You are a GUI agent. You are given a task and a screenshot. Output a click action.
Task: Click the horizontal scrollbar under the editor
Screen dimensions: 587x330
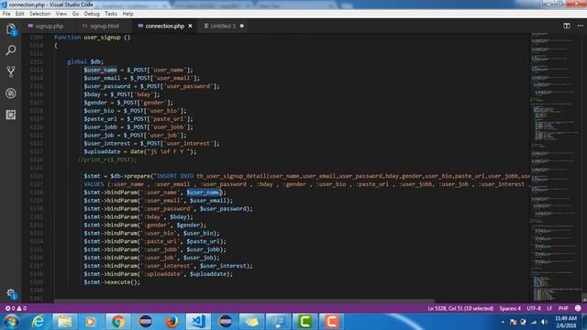(x=244, y=301)
